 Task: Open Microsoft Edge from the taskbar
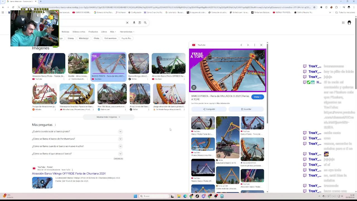[x=185, y=196]
